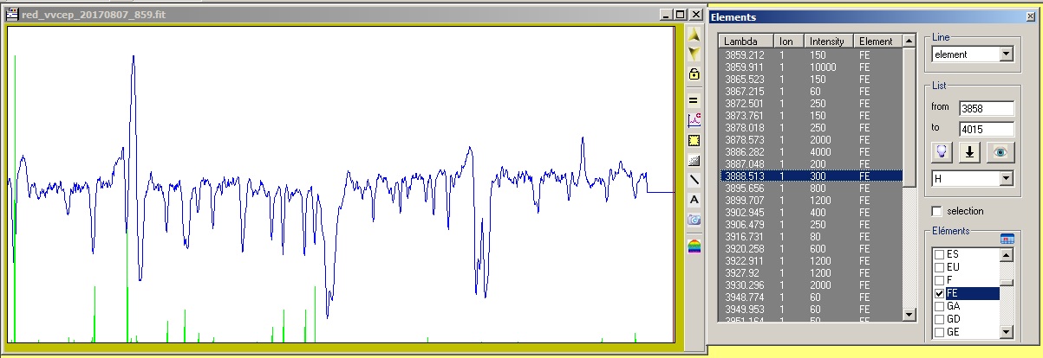
Task: Click the eye icon button in List
Action: coord(1001,151)
